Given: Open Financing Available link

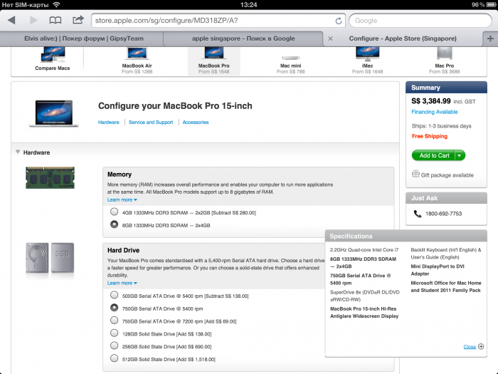Looking at the screenshot, I should (x=435, y=112).
